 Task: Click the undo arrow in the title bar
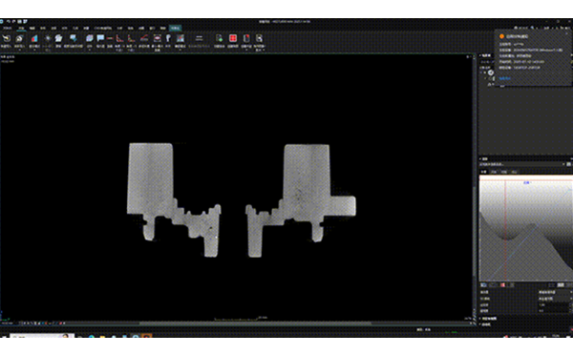[8, 22]
